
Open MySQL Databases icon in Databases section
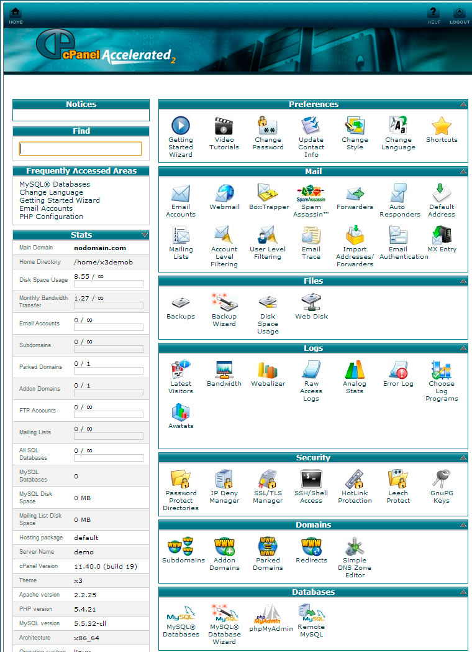[x=181, y=614]
